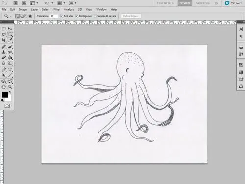Open the Analysis menu
Screen dimensions: 245x184
69,9
